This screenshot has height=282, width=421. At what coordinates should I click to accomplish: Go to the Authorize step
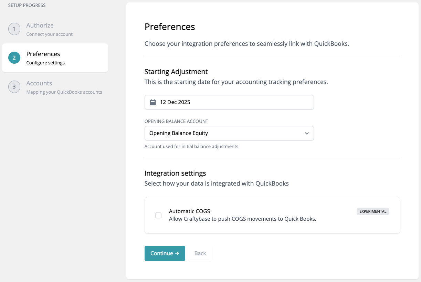pos(40,25)
